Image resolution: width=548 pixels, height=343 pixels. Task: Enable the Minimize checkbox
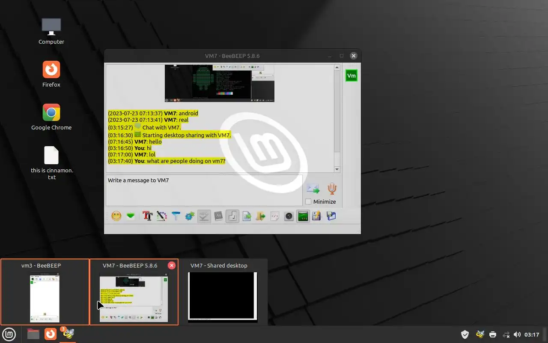[308, 202]
